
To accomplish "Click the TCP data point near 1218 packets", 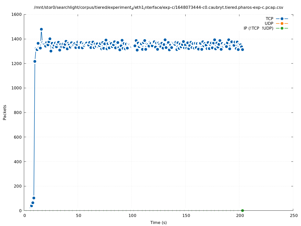I will point(35,61).
